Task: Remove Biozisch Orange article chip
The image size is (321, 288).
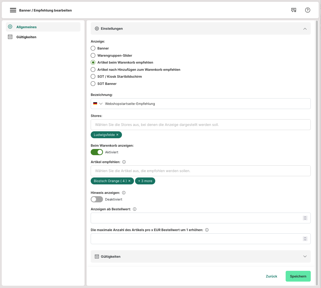Action: tap(129, 181)
